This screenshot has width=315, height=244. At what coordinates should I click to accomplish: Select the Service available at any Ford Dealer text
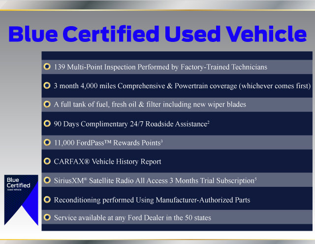point(132,218)
